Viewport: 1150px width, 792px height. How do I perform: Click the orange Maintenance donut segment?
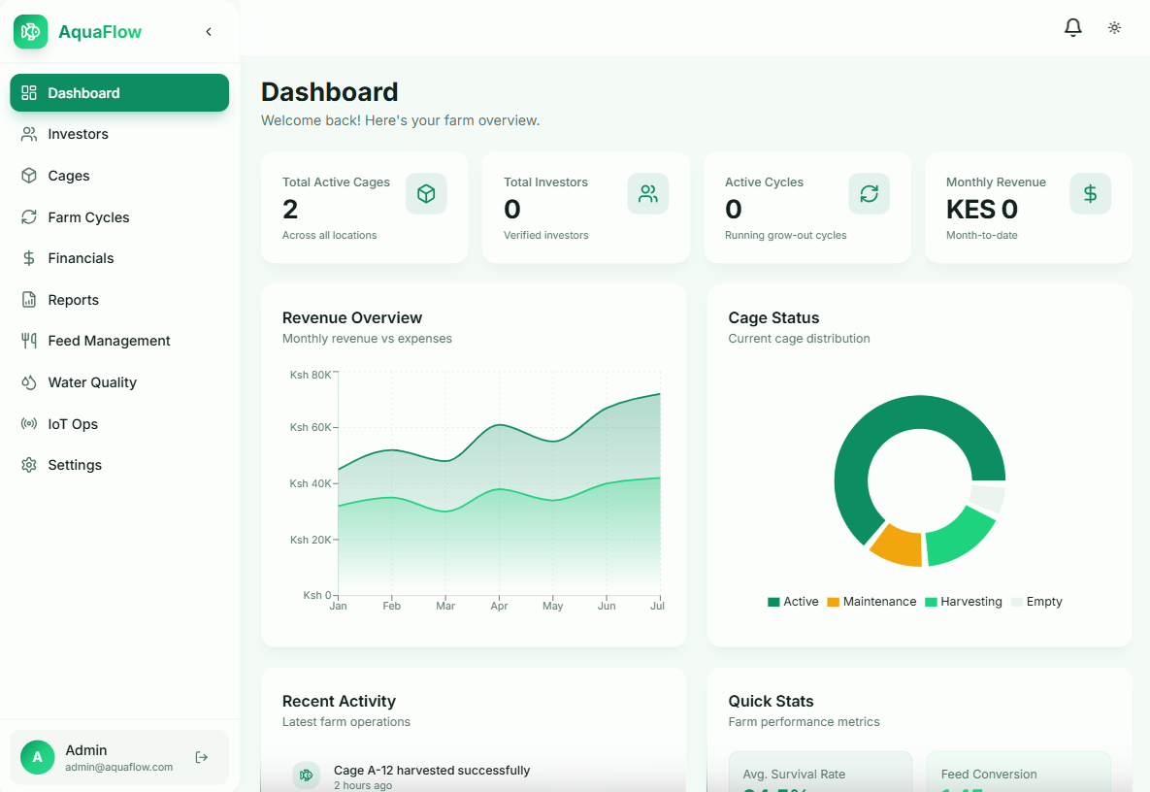click(900, 546)
